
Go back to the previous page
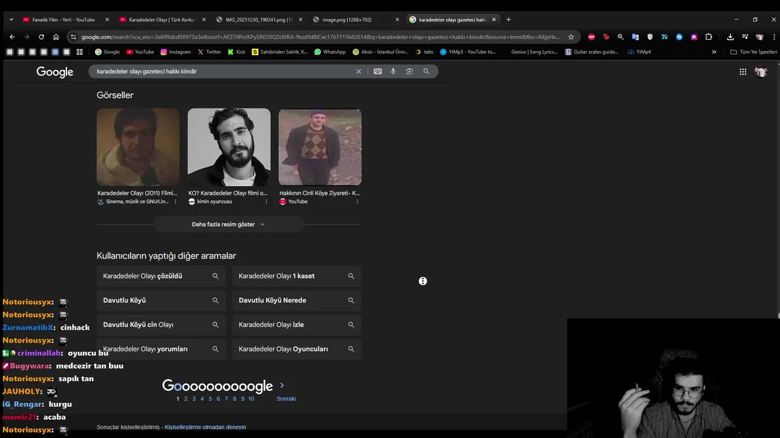pos(12,36)
